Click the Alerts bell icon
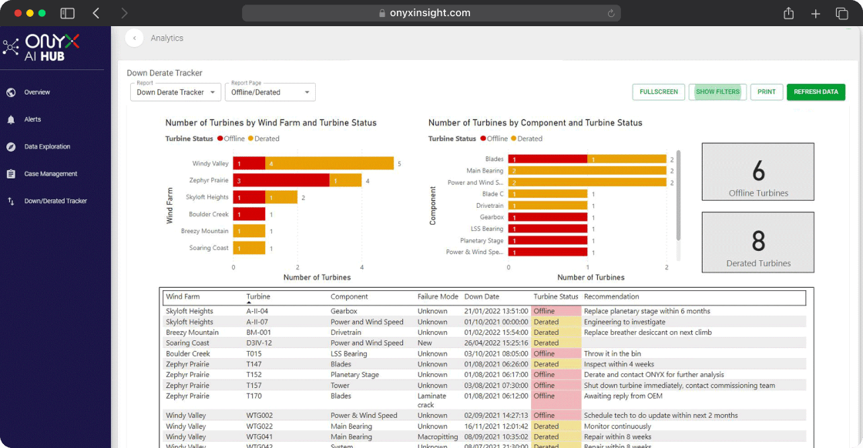This screenshot has height=448, width=863. coord(11,119)
